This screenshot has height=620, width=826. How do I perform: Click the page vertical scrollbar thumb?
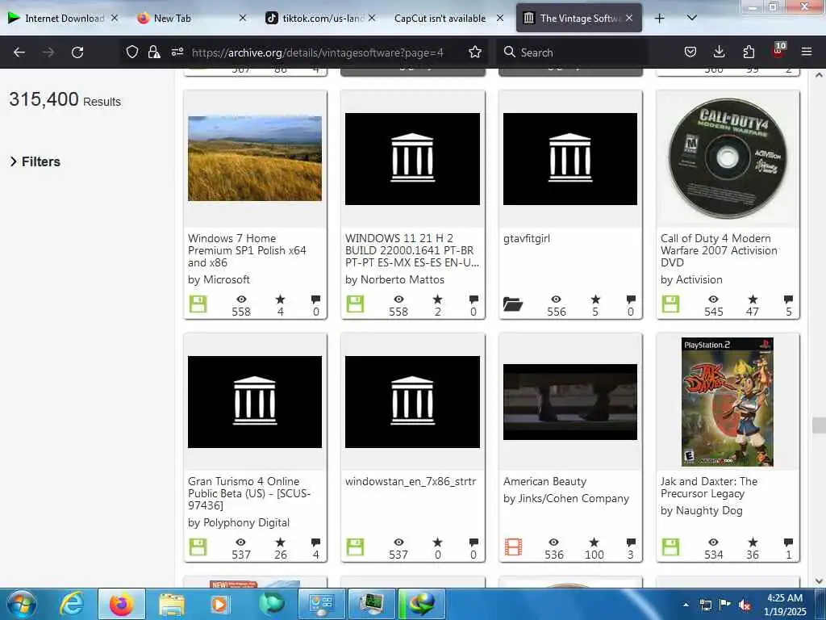(x=820, y=425)
